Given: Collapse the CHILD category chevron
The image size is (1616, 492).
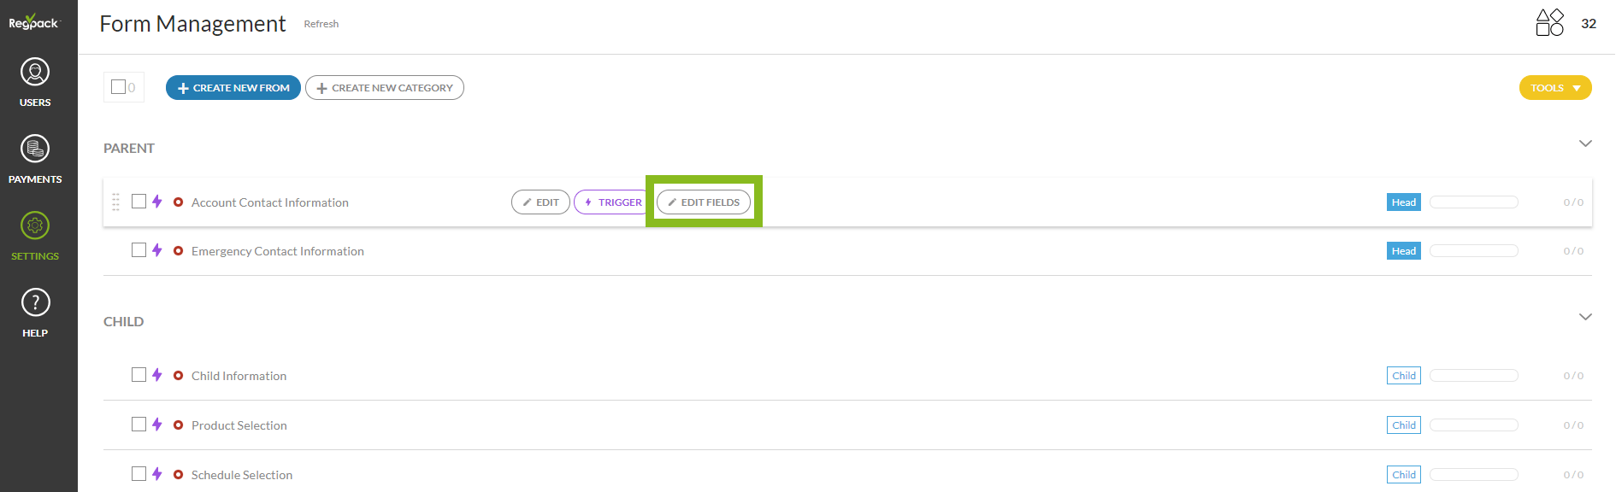Looking at the screenshot, I should tap(1585, 317).
